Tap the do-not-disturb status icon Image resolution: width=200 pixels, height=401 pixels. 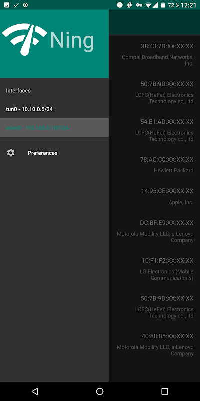pyautogui.click(x=120, y=5)
